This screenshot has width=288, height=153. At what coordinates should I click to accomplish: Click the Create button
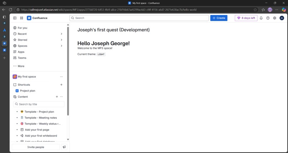tap(219, 18)
